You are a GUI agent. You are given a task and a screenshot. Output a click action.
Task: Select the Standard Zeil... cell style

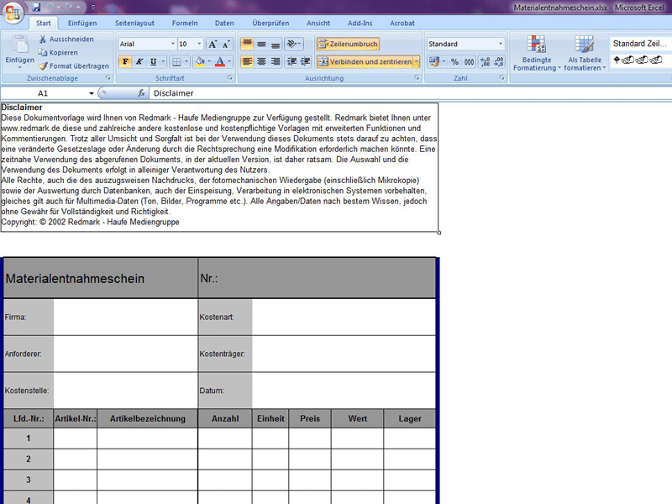click(639, 44)
